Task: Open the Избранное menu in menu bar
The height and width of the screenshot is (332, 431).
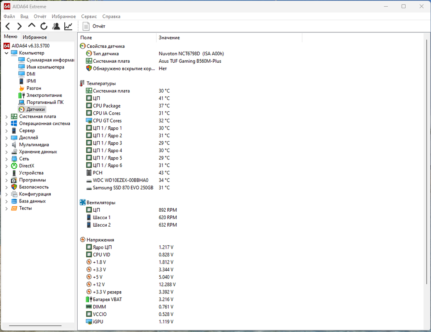Action: (x=64, y=17)
